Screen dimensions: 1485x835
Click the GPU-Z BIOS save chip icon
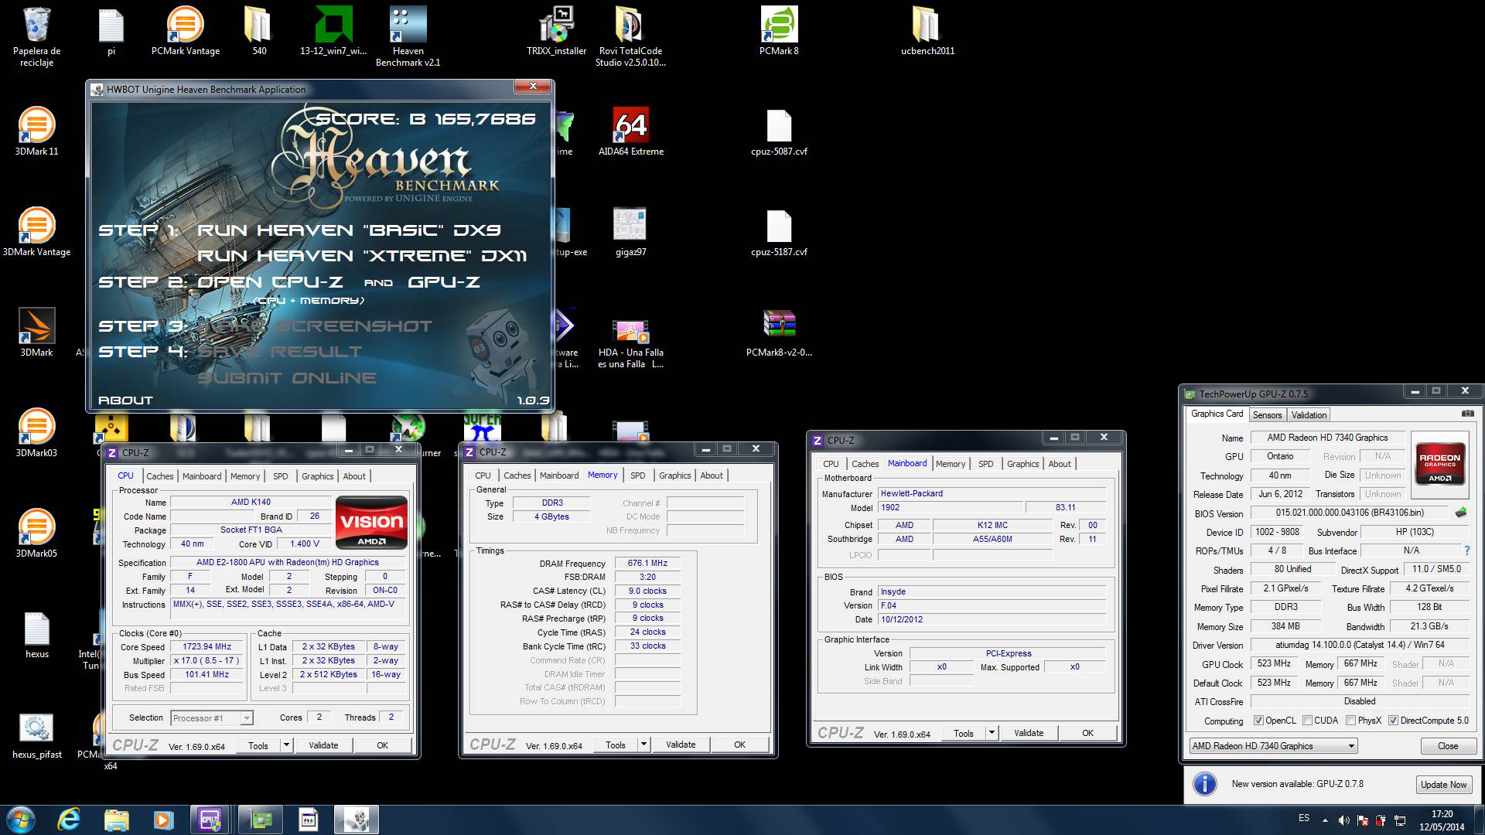pos(1461,513)
